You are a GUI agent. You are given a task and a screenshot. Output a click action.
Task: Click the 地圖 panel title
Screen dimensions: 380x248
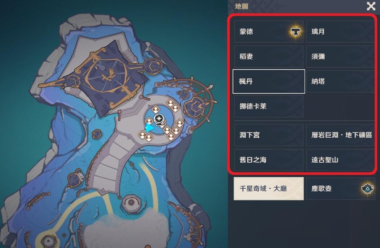(241, 6)
